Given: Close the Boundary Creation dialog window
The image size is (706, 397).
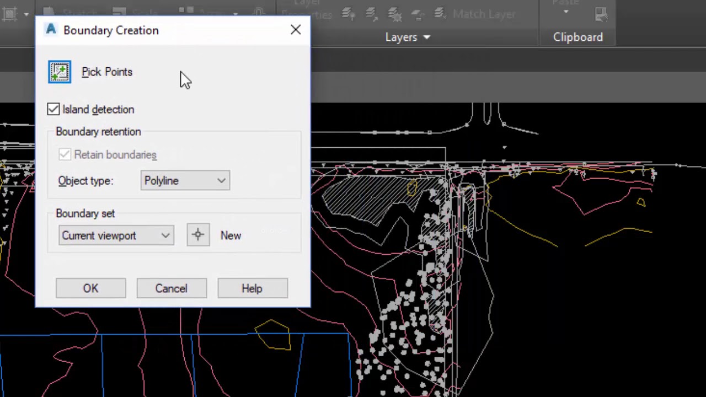Looking at the screenshot, I should [296, 30].
